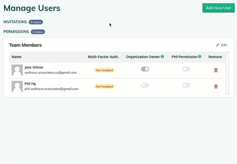Click Phil Ng's avatar image

click(17, 86)
